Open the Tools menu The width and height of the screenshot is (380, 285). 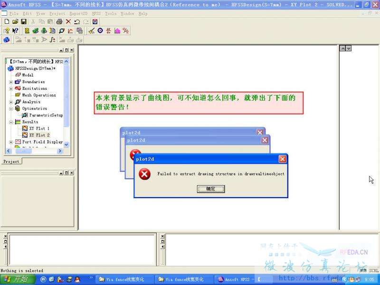111,14
